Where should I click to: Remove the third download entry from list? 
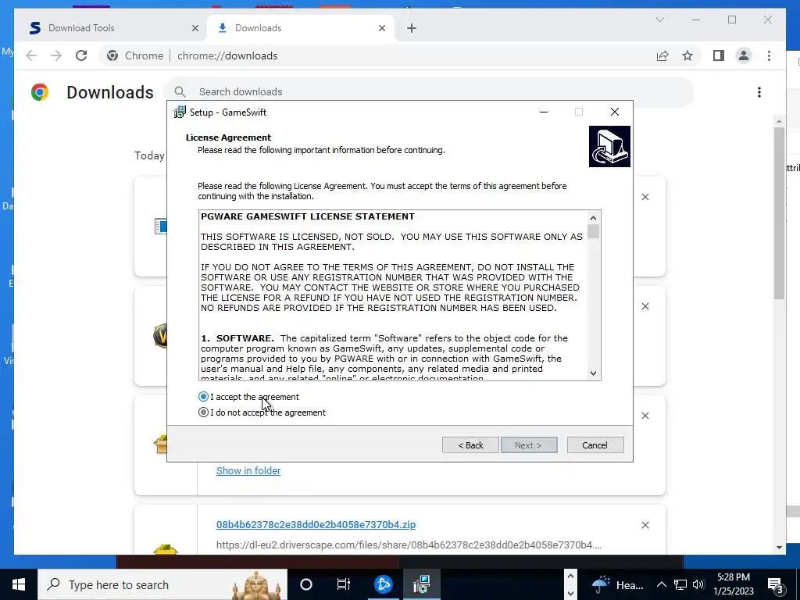[645, 416]
